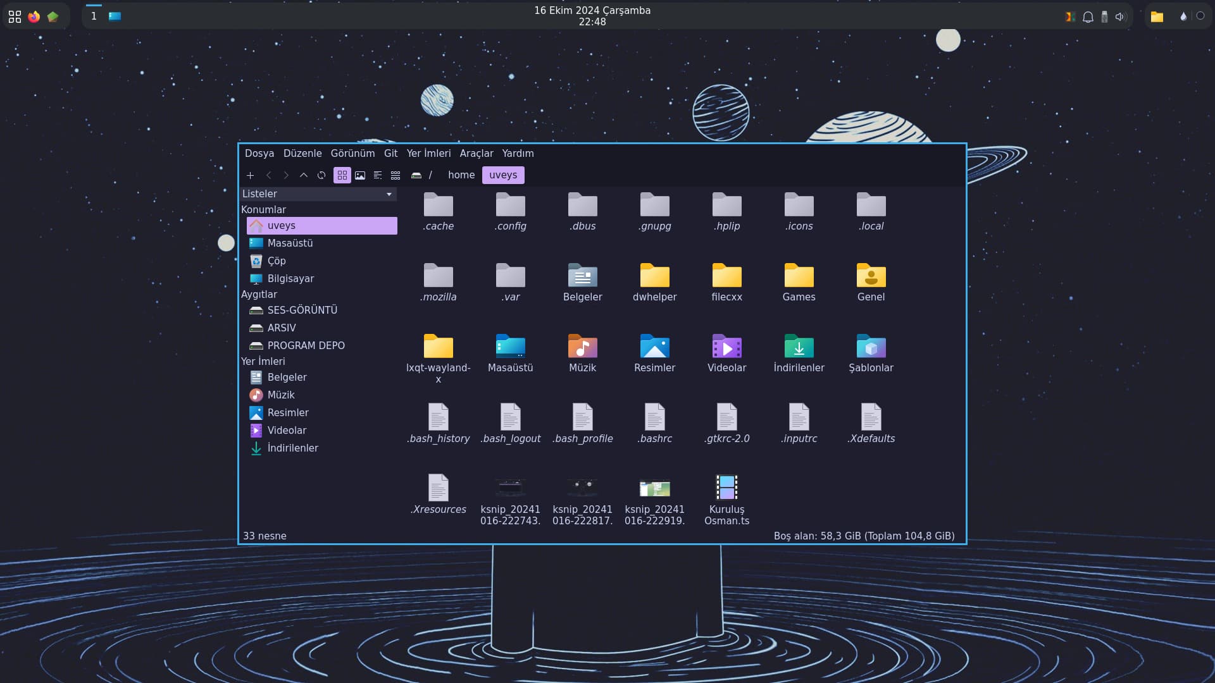Open Belgeler bookmark in sidebar
Screen dimensions: 1215x683
point(322,378)
